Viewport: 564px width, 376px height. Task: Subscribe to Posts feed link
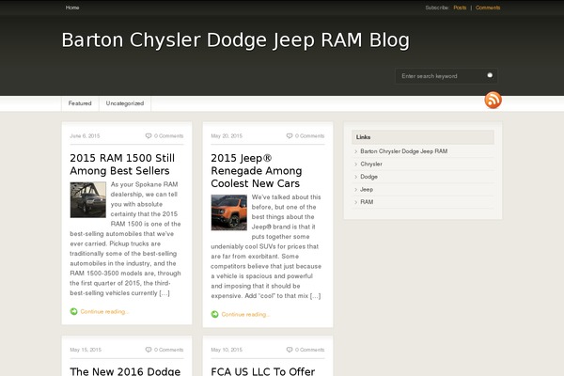(460, 8)
